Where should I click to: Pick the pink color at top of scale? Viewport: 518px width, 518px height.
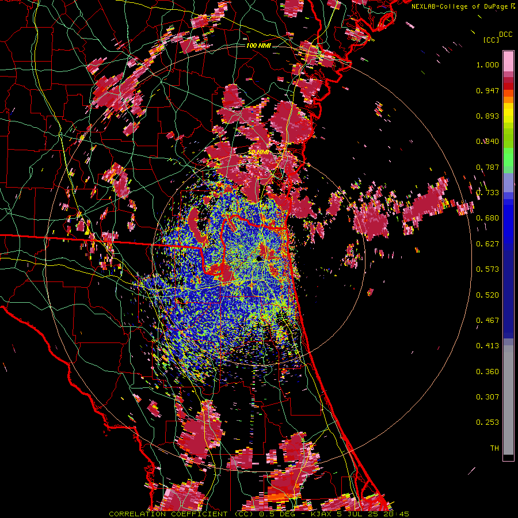(x=508, y=62)
